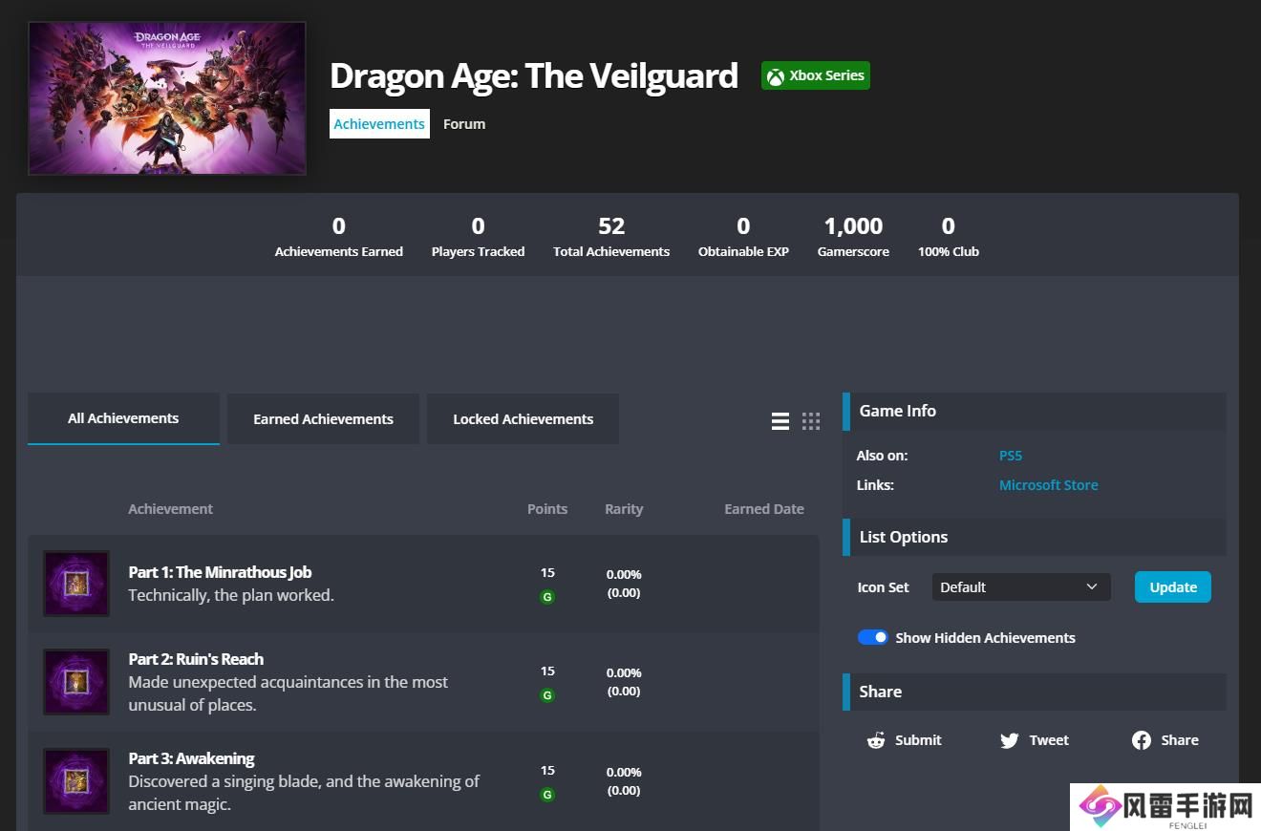Click the gamerscore G badge for Part 3
Viewport: 1261px width, 831px height.
[547, 795]
